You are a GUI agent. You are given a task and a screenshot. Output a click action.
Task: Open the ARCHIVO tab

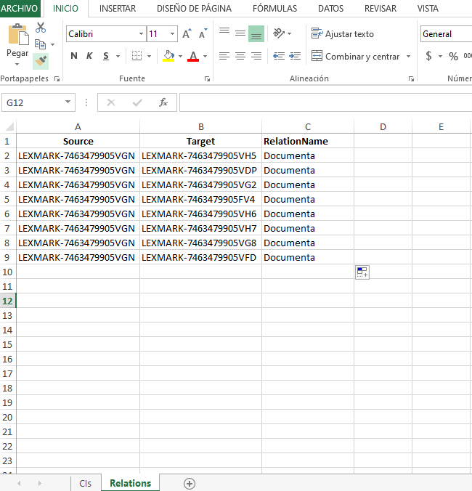tap(20, 9)
